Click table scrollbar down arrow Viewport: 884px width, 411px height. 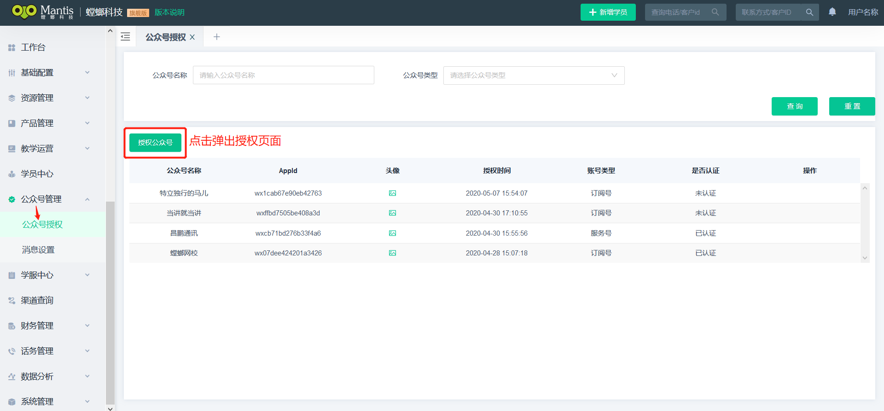[865, 258]
